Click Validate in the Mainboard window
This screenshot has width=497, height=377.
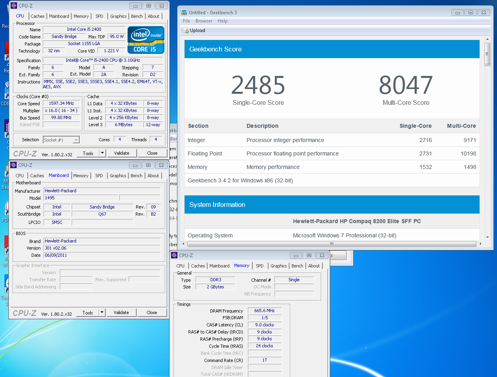pos(122,313)
